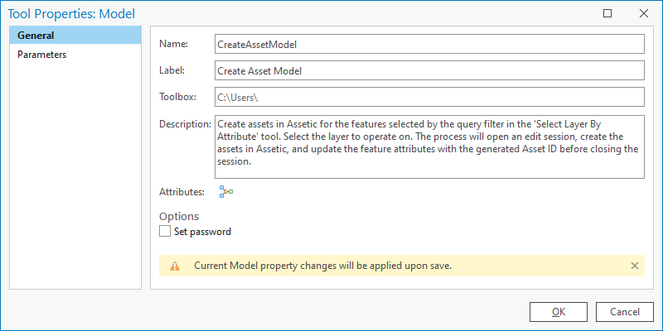The image size is (663, 331).
Task: Click inside the Description text box
Action: [x=429, y=146]
